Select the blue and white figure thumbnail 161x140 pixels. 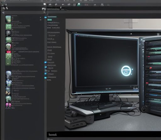tap(8, 83)
